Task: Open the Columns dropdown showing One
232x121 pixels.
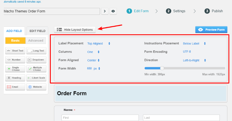Action: (x=93, y=52)
